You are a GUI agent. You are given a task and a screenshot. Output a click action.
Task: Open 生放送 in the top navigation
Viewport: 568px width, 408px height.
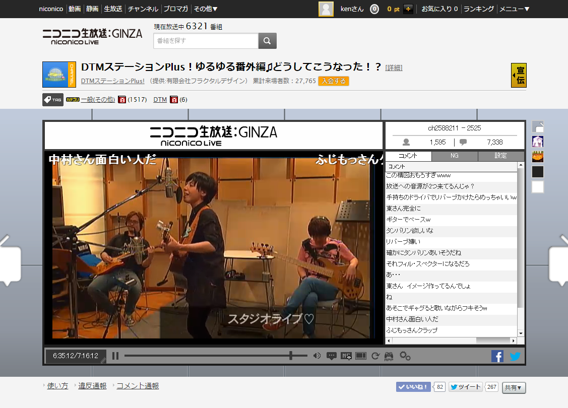(x=113, y=9)
